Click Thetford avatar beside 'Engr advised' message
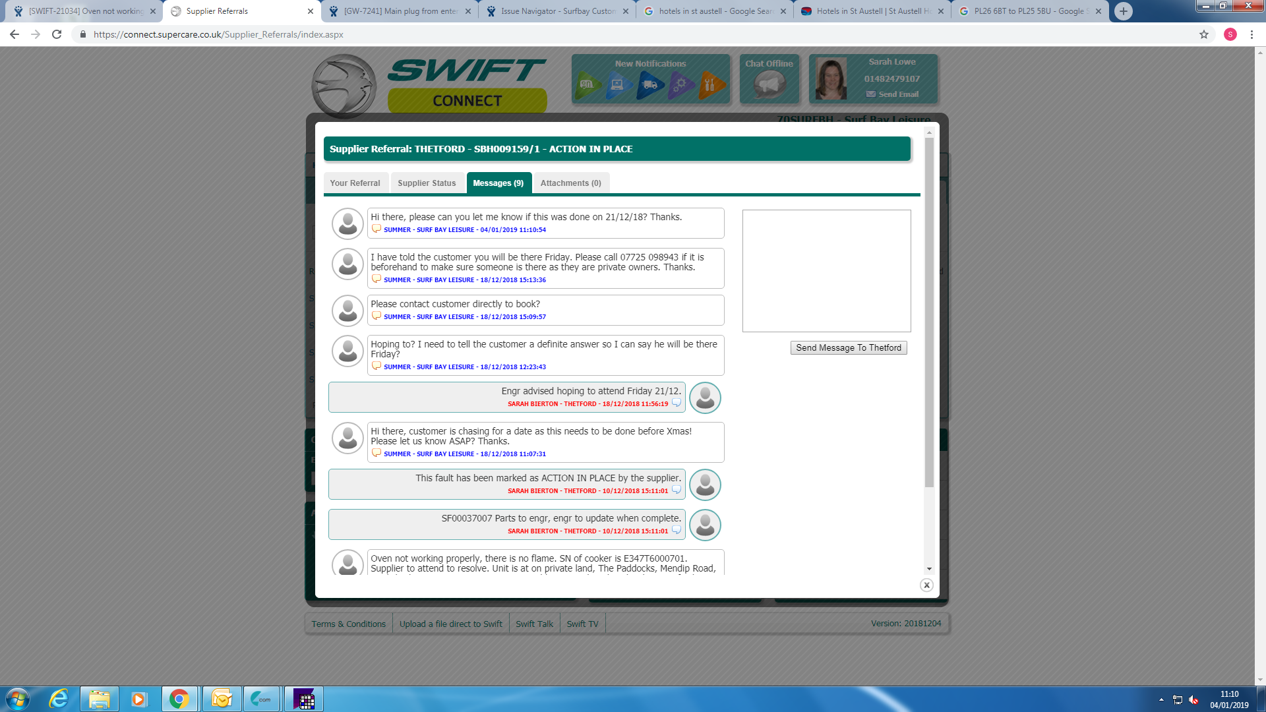The height and width of the screenshot is (712, 1266). [705, 398]
